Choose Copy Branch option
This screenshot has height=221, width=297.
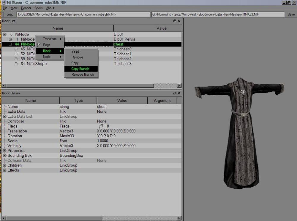[81, 69]
